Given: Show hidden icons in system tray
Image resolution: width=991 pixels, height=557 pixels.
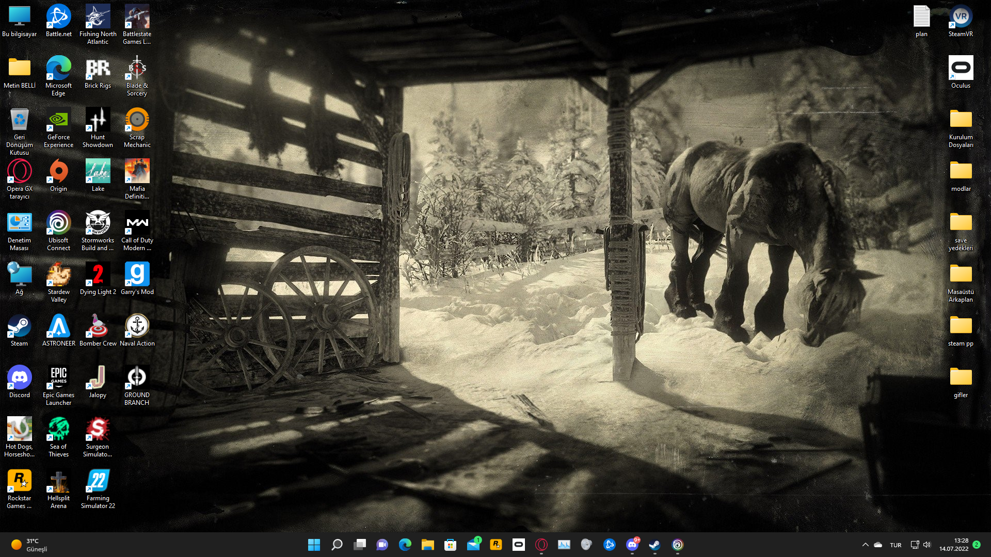Looking at the screenshot, I should pyautogui.click(x=865, y=545).
